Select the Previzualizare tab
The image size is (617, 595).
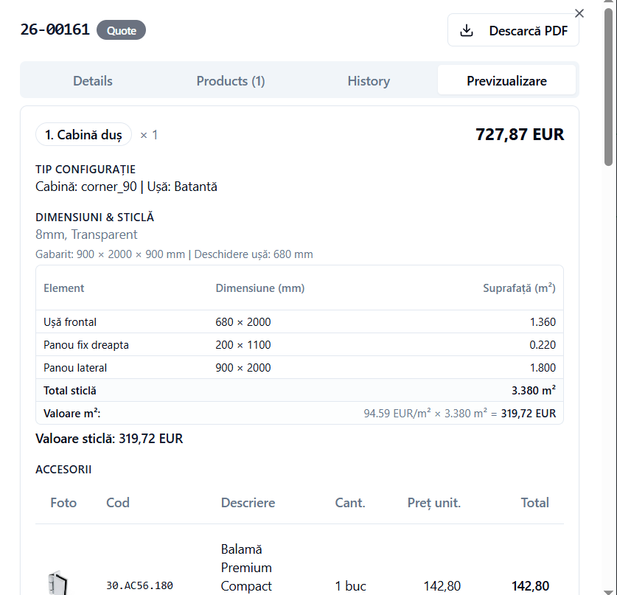506,81
